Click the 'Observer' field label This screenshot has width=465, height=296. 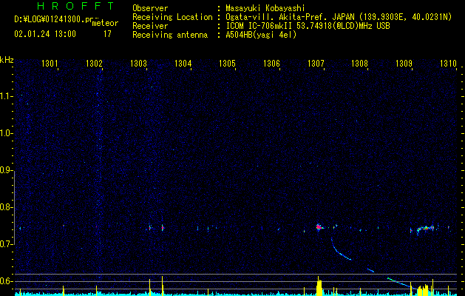click(150, 8)
